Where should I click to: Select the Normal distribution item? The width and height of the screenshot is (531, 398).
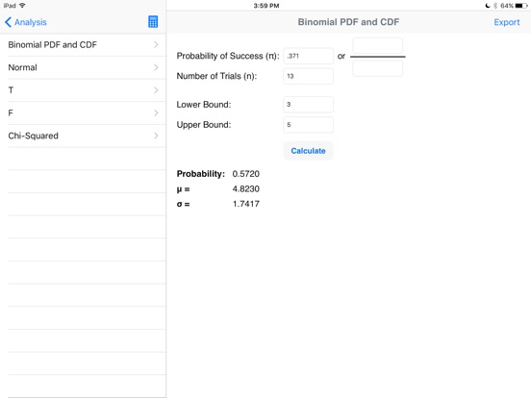(x=83, y=67)
